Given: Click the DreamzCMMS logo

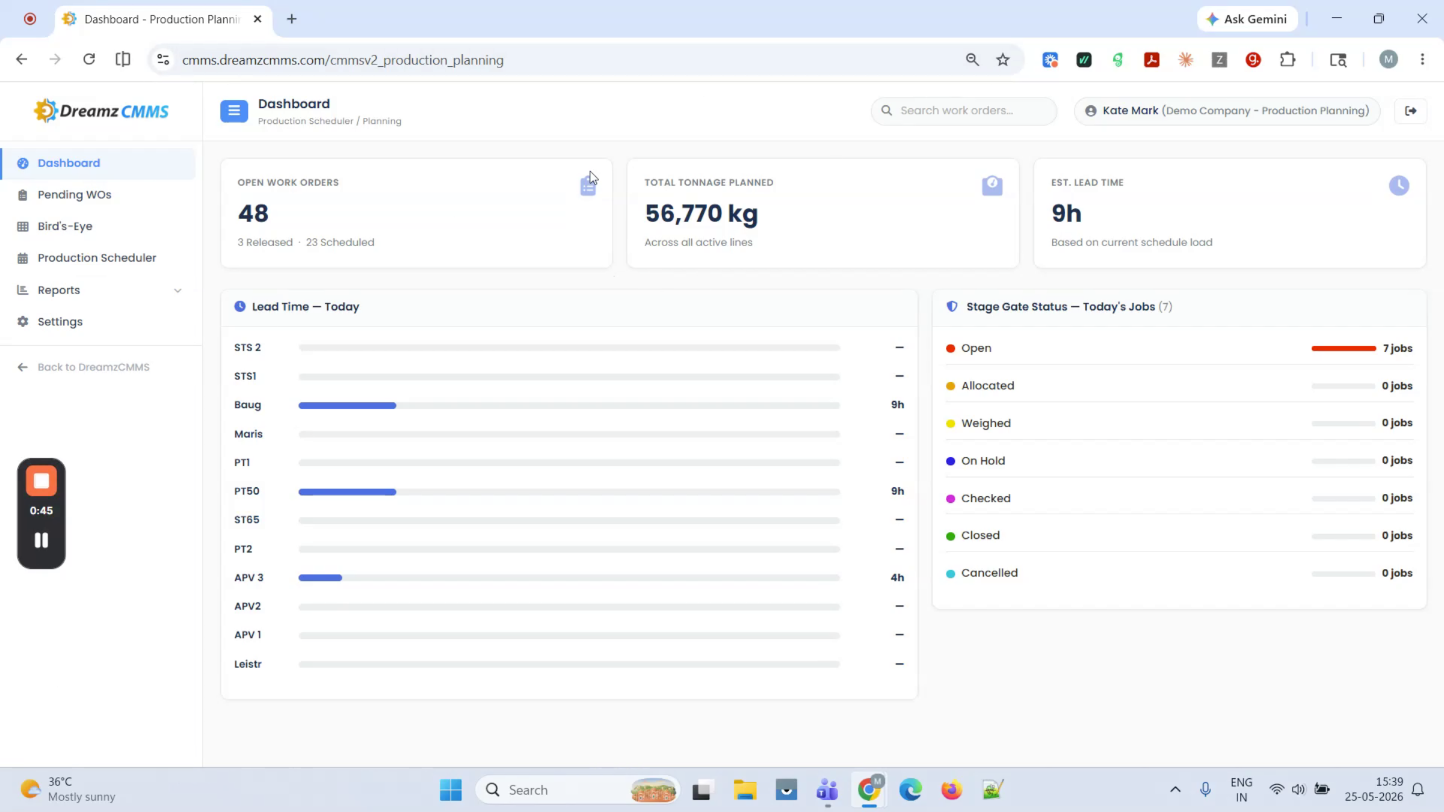Looking at the screenshot, I should click(101, 111).
